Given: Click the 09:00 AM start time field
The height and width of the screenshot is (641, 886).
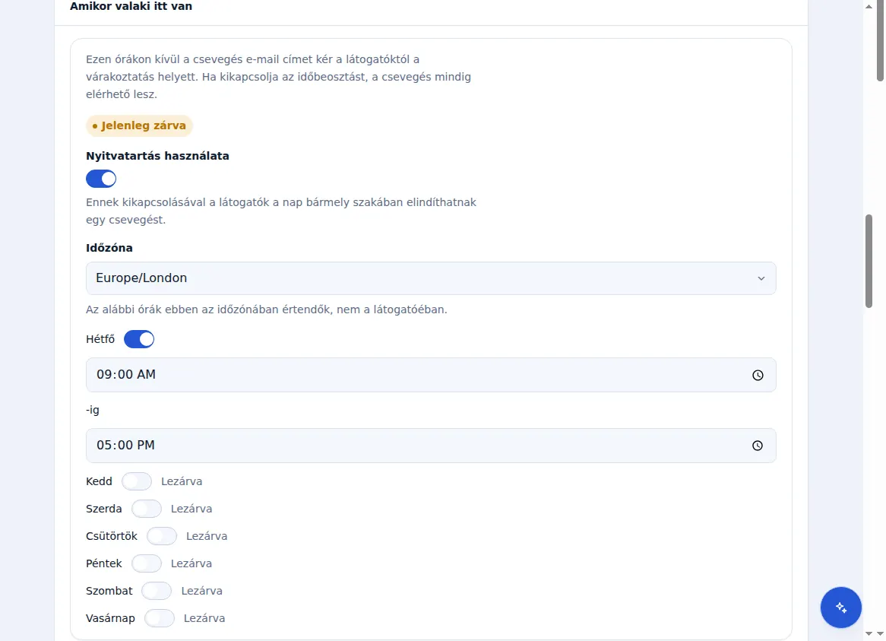Looking at the screenshot, I should (x=431, y=375).
